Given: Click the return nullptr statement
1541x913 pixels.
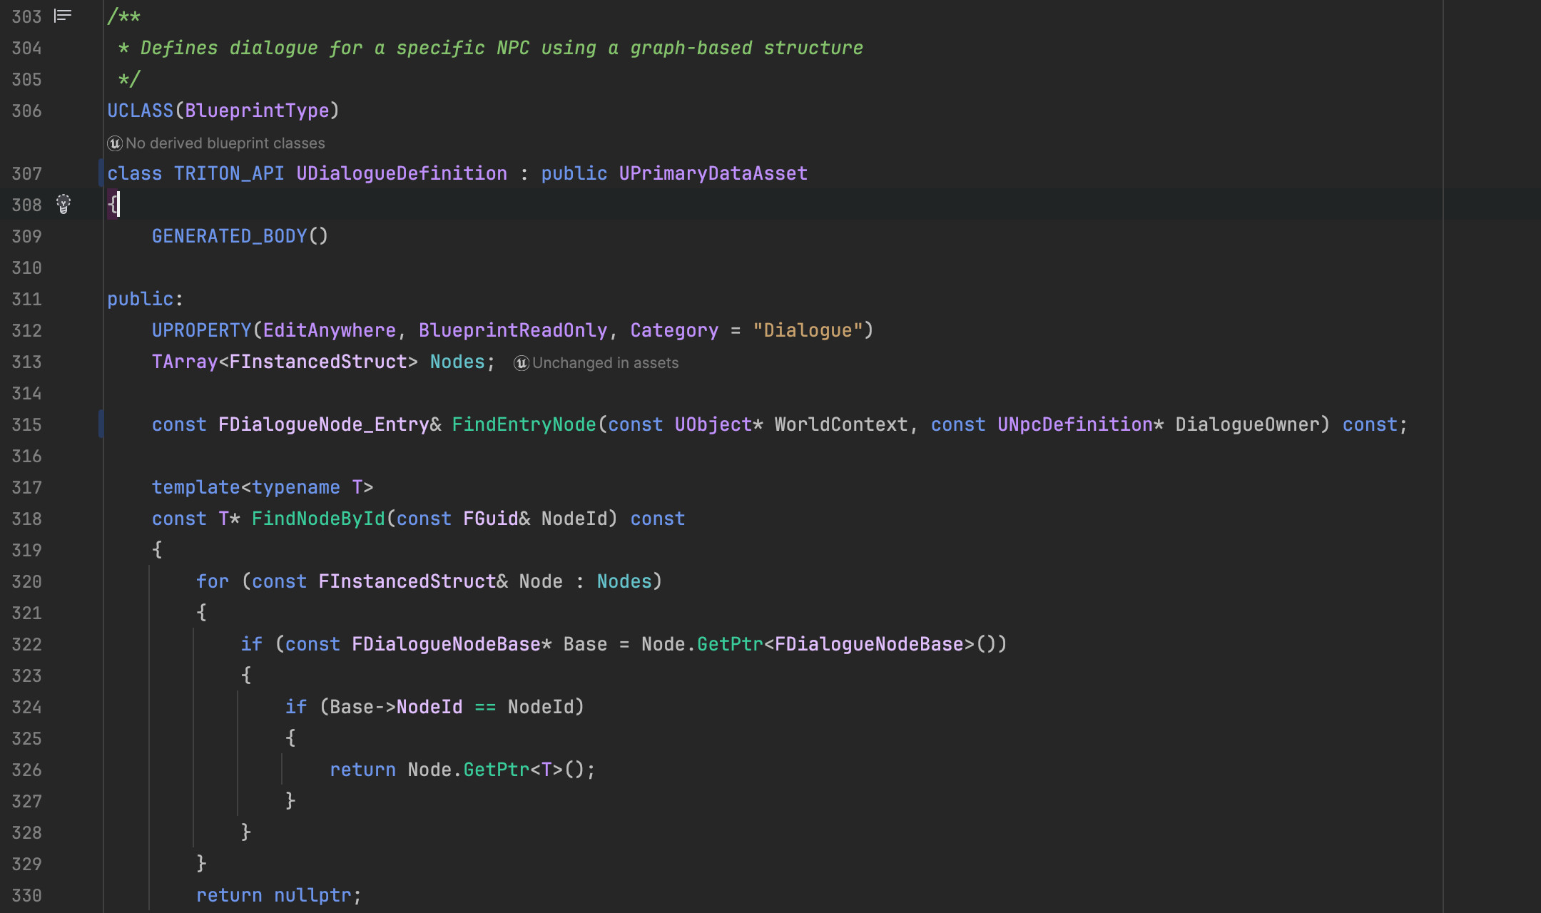Looking at the screenshot, I should click(278, 895).
